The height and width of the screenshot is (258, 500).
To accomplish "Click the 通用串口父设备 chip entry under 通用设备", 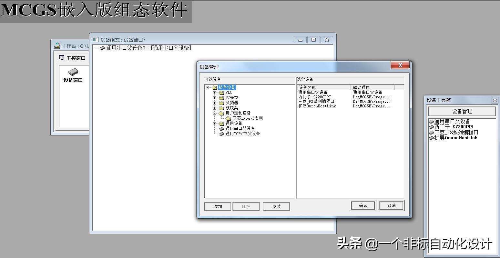I will point(221,128).
